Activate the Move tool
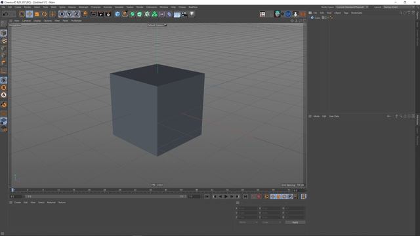Viewport: 420px width, 236px height. [30, 14]
